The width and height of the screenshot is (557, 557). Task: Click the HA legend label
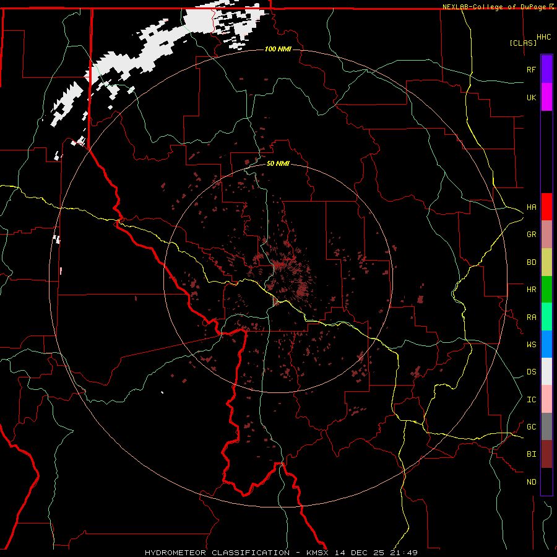531,207
